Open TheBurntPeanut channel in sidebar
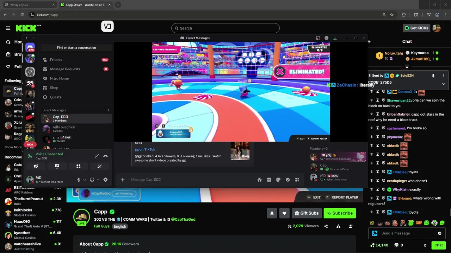The height and width of the screenshot is (253, 451). 33,201
